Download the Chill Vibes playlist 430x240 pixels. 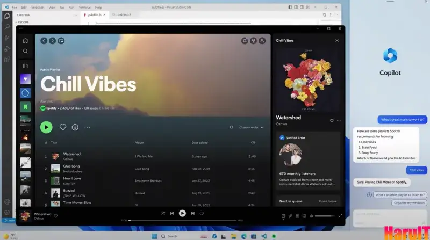[75, 127]
